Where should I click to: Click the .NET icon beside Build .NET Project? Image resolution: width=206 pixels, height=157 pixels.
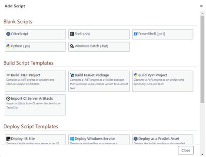[8, 75]
